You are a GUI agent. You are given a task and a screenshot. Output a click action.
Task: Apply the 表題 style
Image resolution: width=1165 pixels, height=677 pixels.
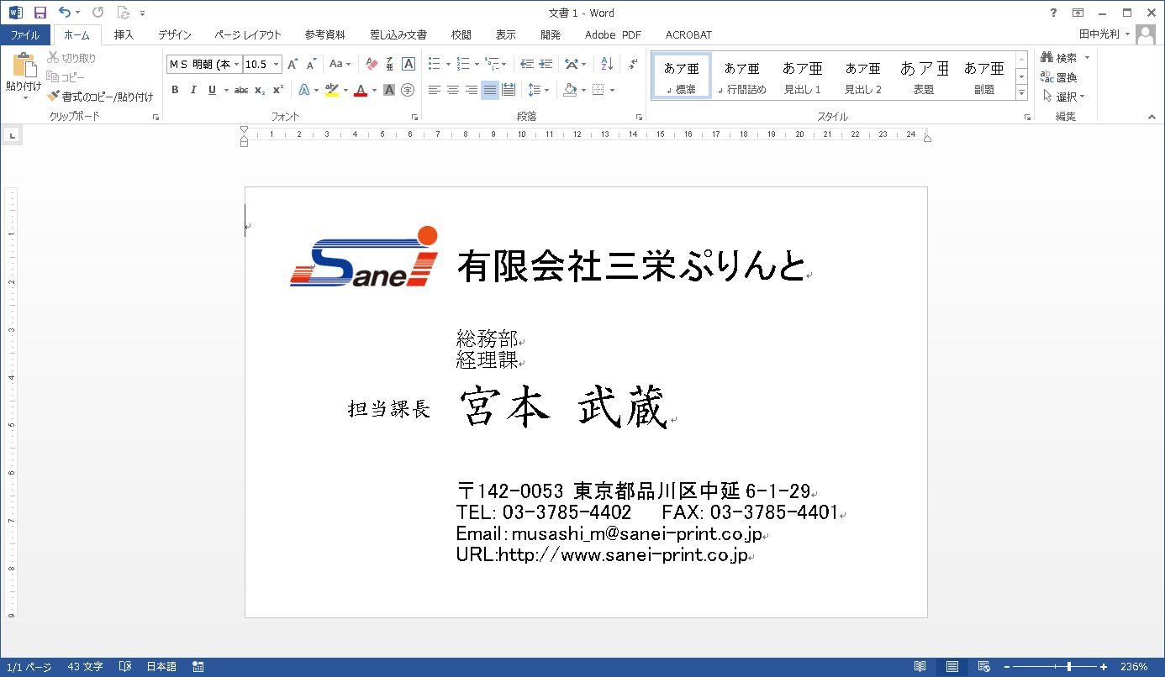pos(923,76)
